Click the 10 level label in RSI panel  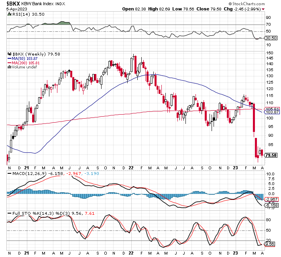pyautogui.click(x=268, y=45)
